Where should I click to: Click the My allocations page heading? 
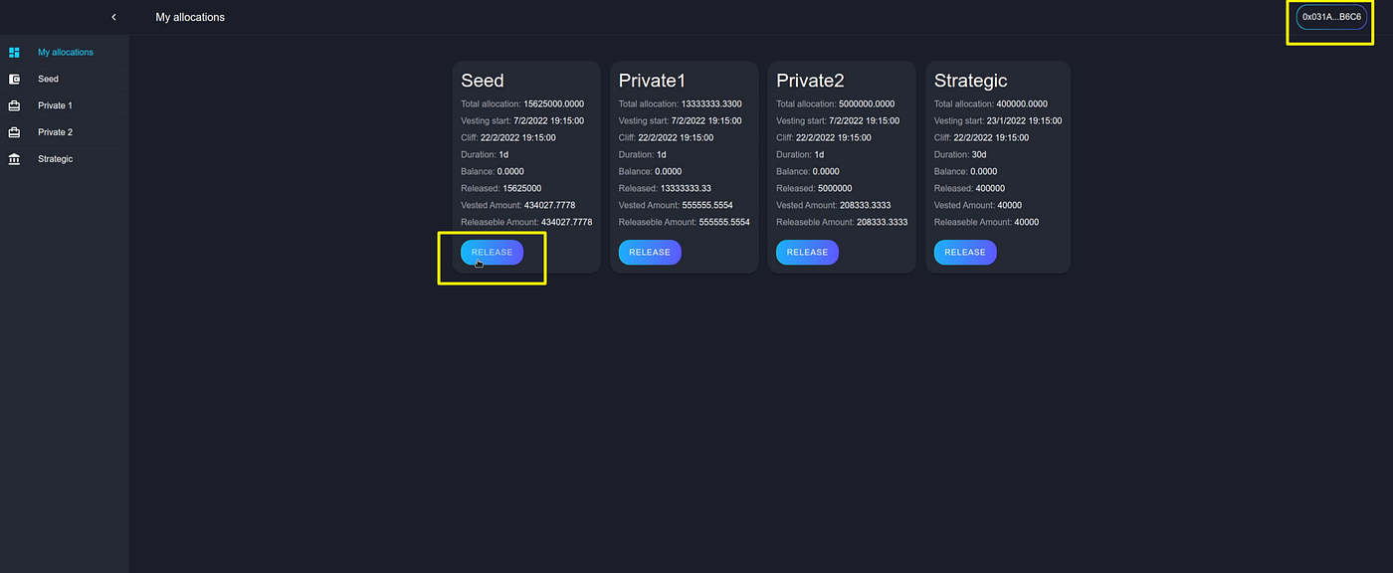(190, 17)
